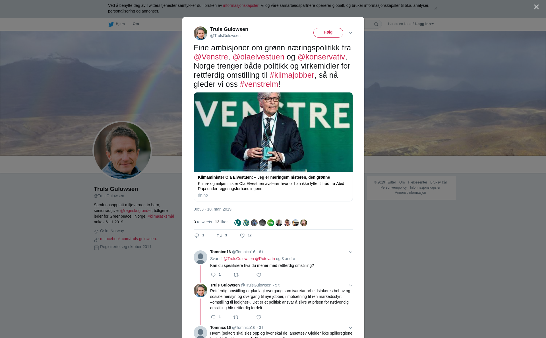Click the search magnifier icon

[376, 24]
